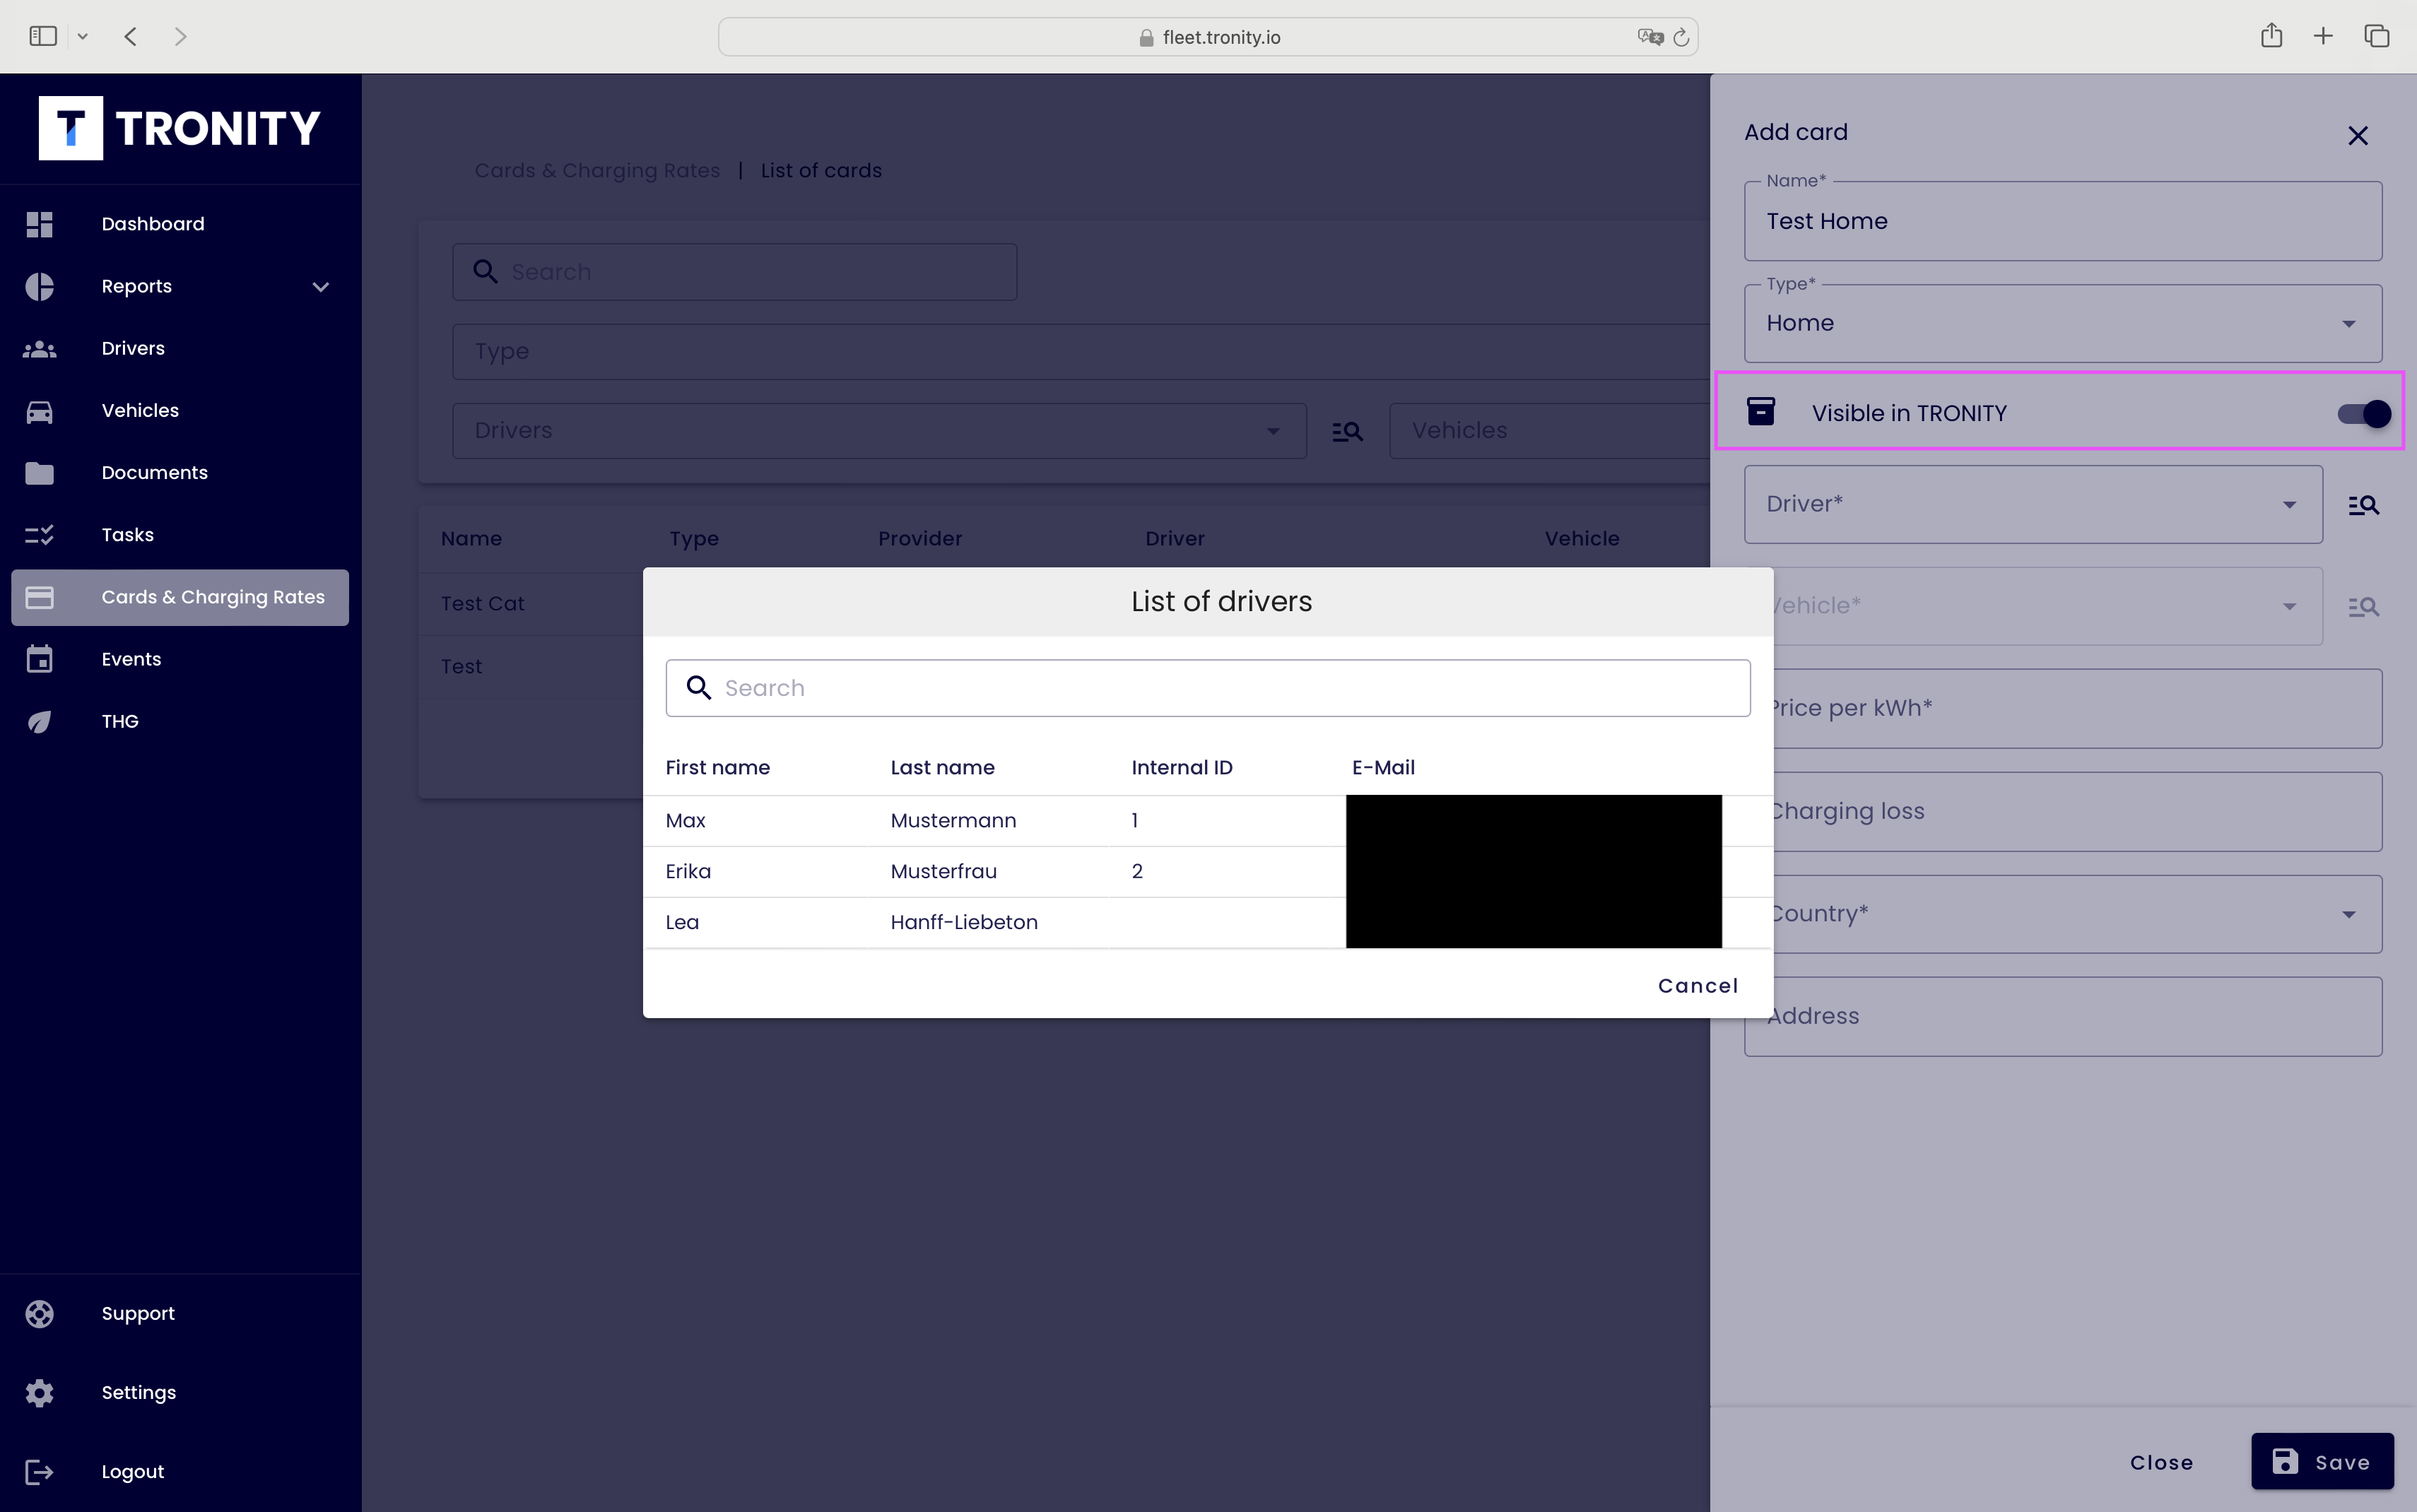The image size is (2417, 1512).
Task: Toggle the Visible in TRONITY switch
Action: click(2364, 413)
